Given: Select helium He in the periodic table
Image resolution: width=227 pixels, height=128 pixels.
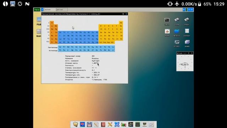Looking at the screenshot, I should pyautogui.click(x=121, y=23).
